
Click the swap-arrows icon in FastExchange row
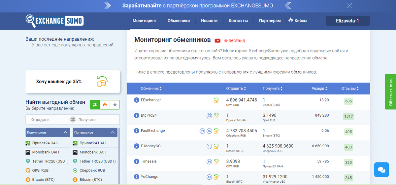click(x=209, y=131)
